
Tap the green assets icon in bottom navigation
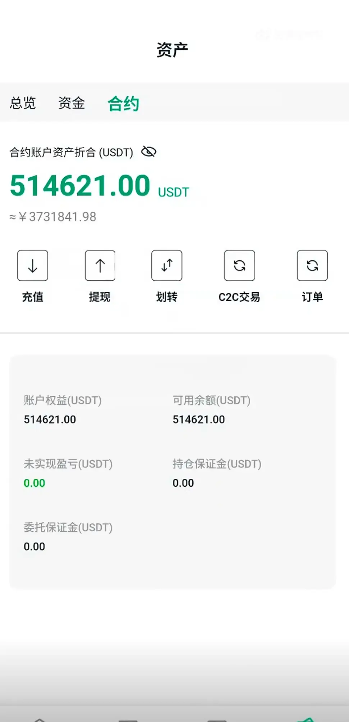click(306, 719)
